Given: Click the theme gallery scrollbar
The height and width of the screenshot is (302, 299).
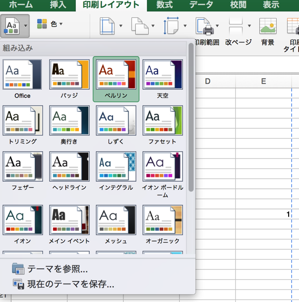Looking at the screenshot, I should tap(191, 117).
